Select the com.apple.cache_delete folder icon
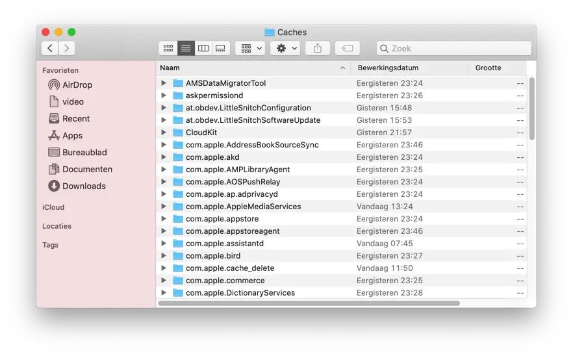 (178, 268)
